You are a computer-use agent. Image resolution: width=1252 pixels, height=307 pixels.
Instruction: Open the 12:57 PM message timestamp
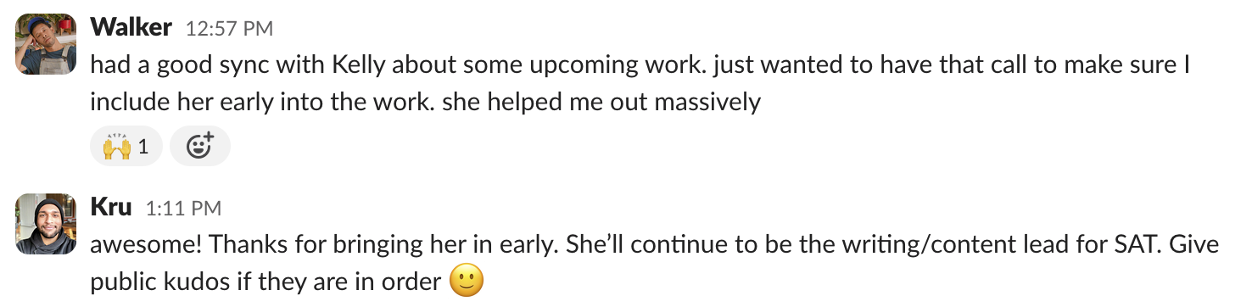coord(229,29)
